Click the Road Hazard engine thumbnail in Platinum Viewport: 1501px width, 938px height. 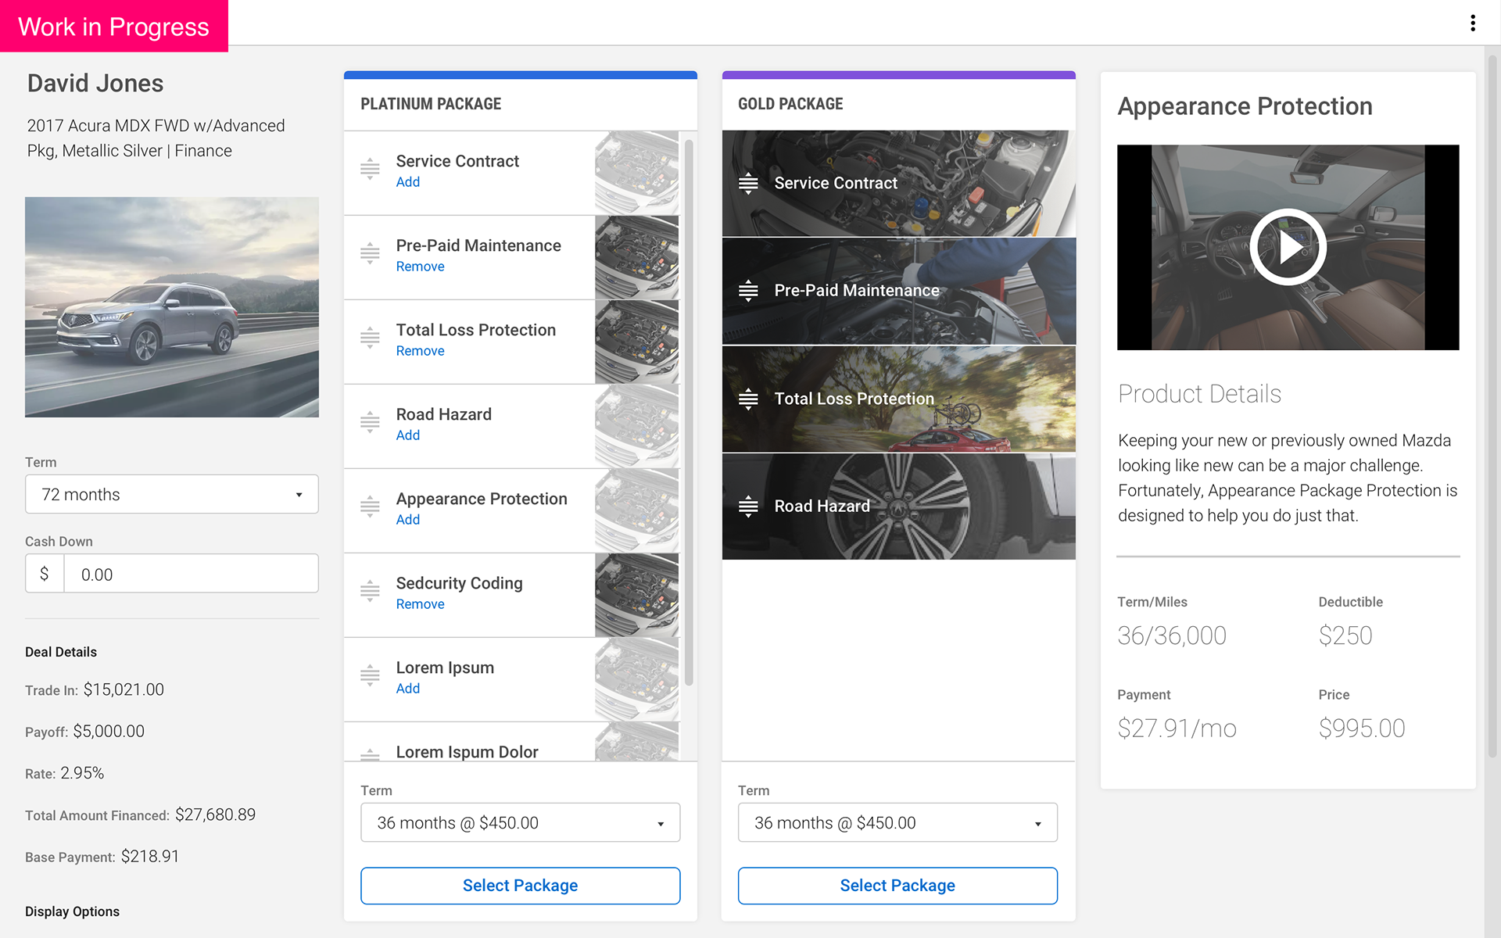[x=637, y=426]
